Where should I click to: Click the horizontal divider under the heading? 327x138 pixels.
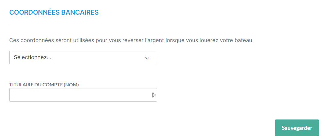(x=164, y=24)
